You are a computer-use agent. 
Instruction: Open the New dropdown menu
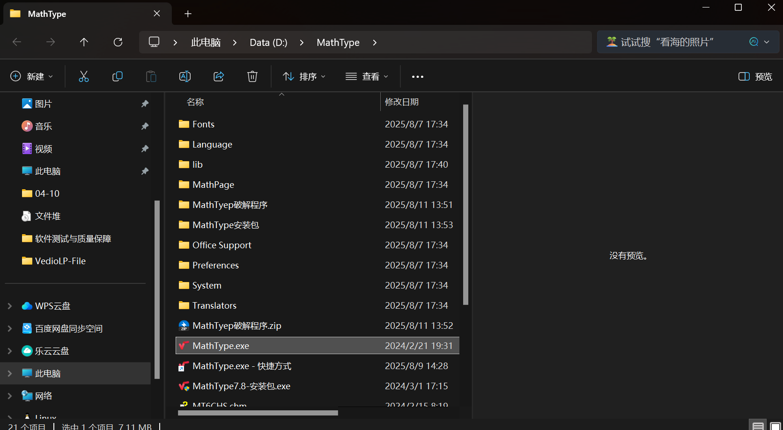click(32, 76)
